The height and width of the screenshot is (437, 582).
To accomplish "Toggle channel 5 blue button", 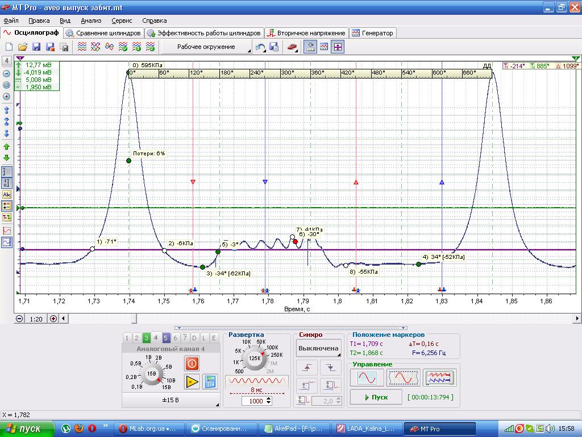I will coord(165,338).
